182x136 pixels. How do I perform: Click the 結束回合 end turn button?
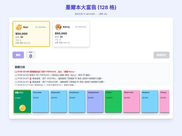coord(161,55)
